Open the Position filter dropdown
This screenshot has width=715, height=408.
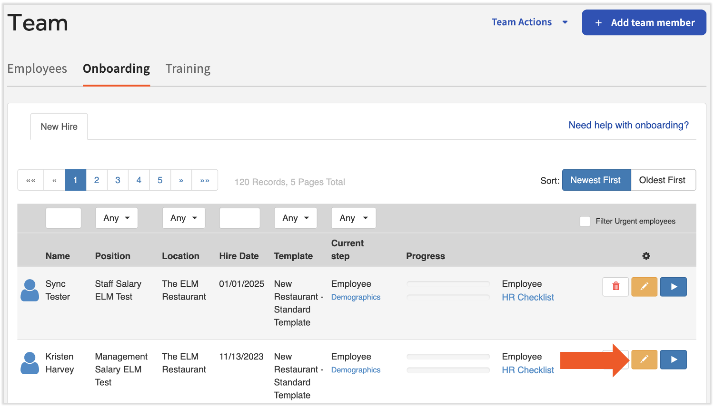116,218
